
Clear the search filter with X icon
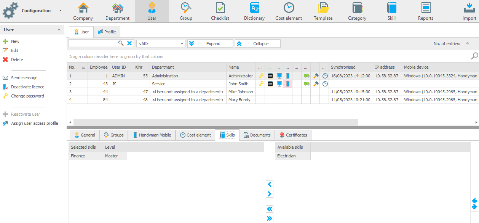(x=129, y=44)
